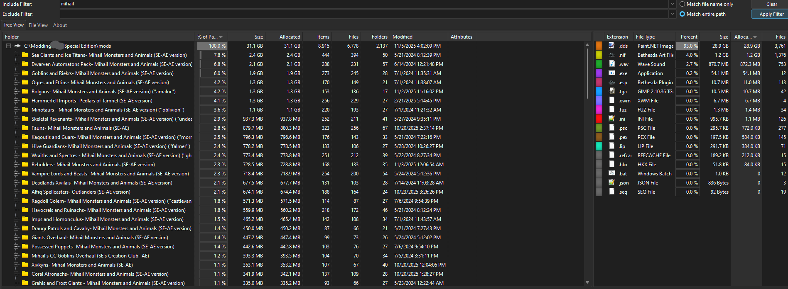The height and width of the screenshot is (289, 788).
Task: Select the Ragdoll Golem folder row
Action: pos(111,201)
